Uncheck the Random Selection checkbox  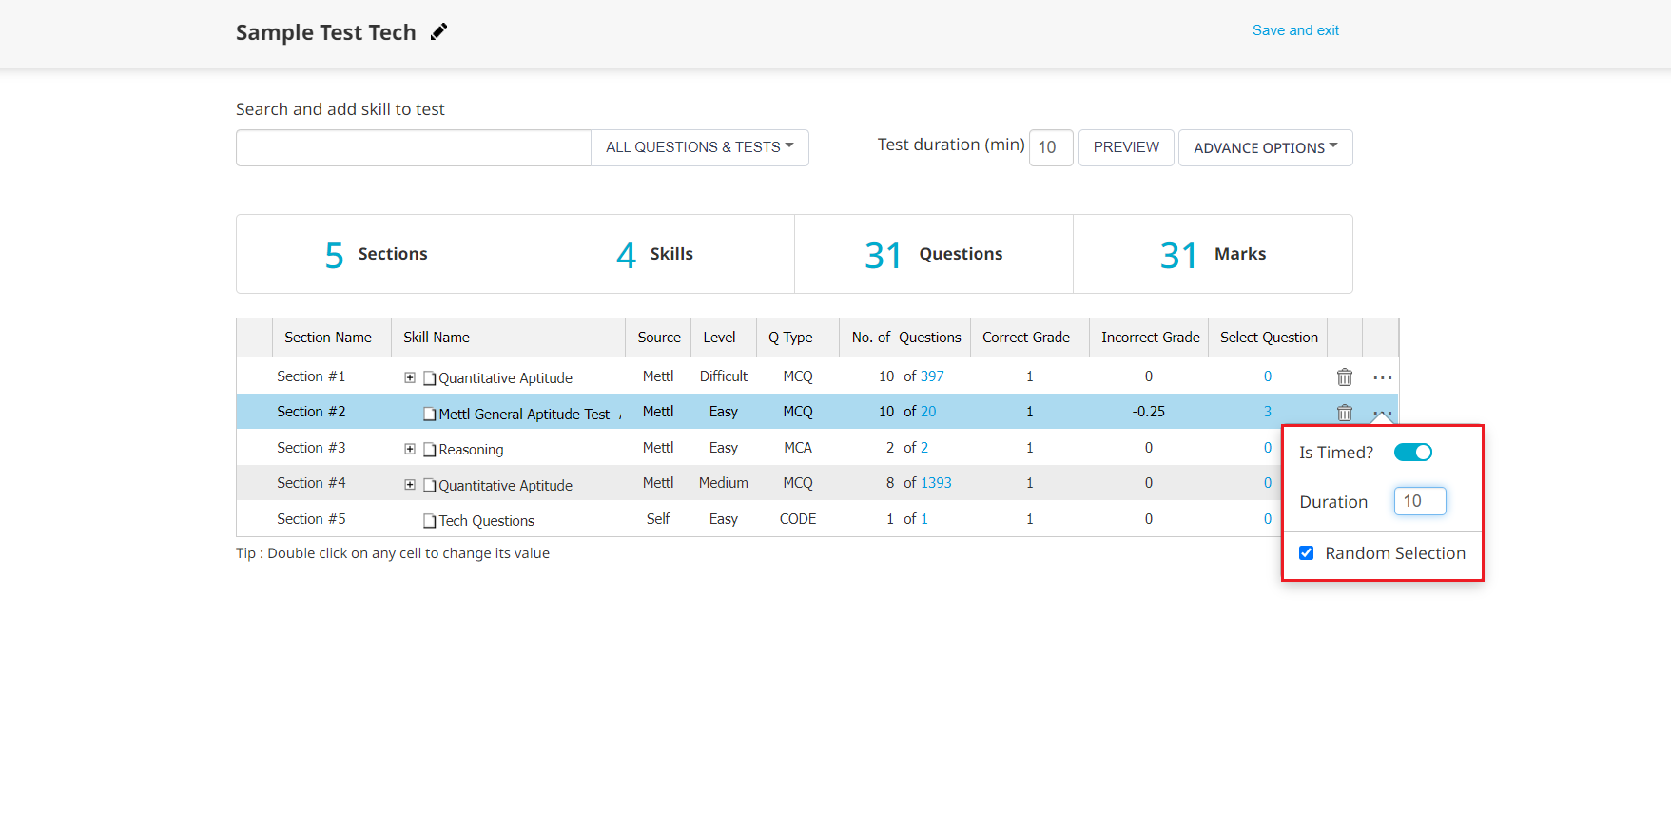[x=1307, y=553]
